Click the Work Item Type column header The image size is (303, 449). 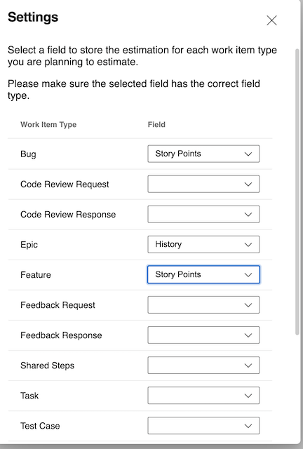point(48,125)
